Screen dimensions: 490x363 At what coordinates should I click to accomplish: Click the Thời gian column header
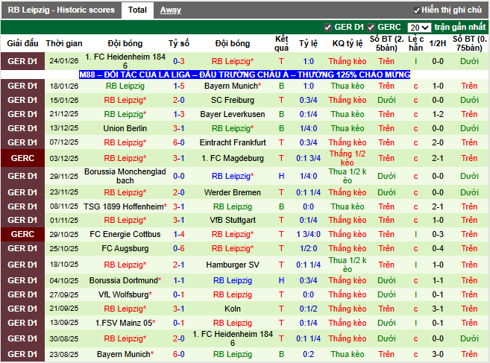64,43
